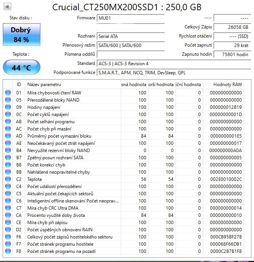Click the status orb for attribute AE

click(8, 143)
